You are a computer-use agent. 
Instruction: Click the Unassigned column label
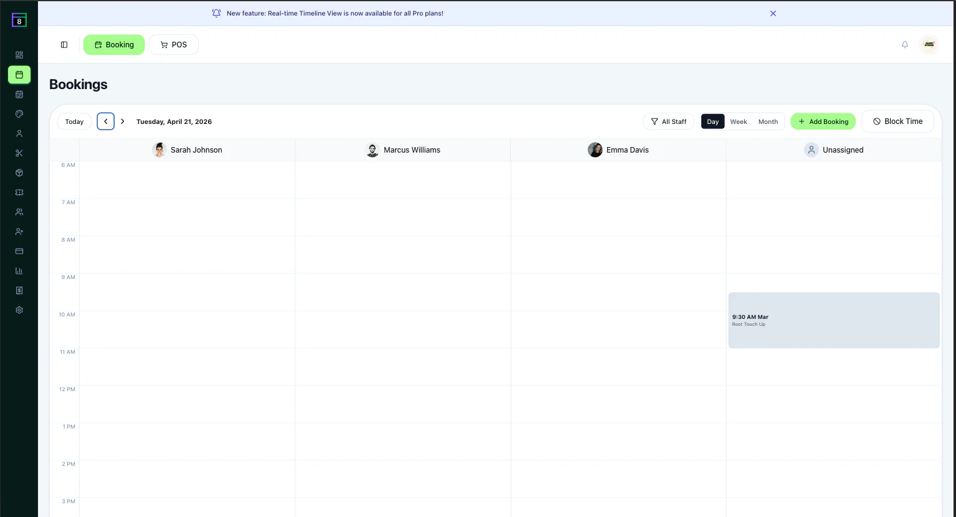[843, 150]
